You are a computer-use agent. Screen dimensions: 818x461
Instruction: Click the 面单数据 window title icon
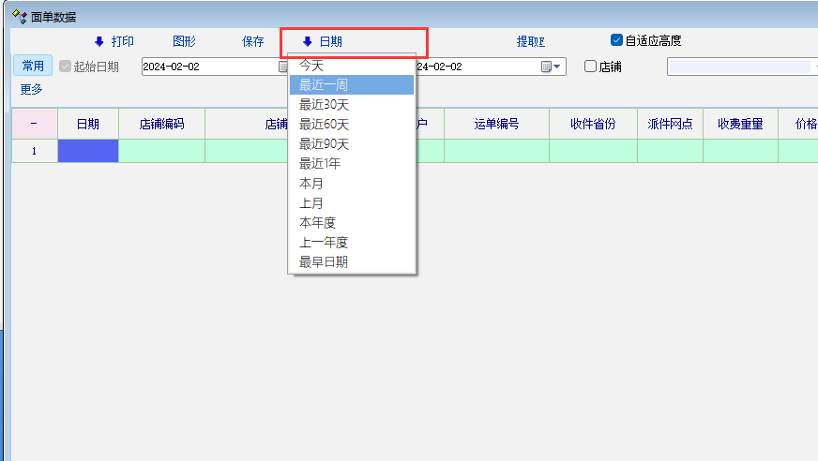(18, 16)
